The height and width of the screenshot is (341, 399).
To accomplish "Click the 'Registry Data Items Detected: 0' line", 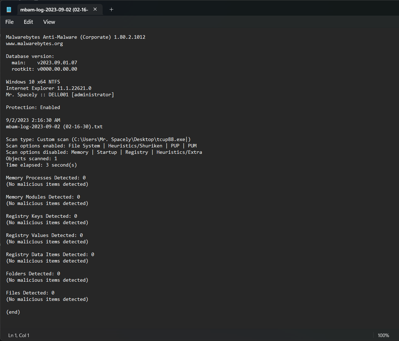I will click(x=50, y=254).
